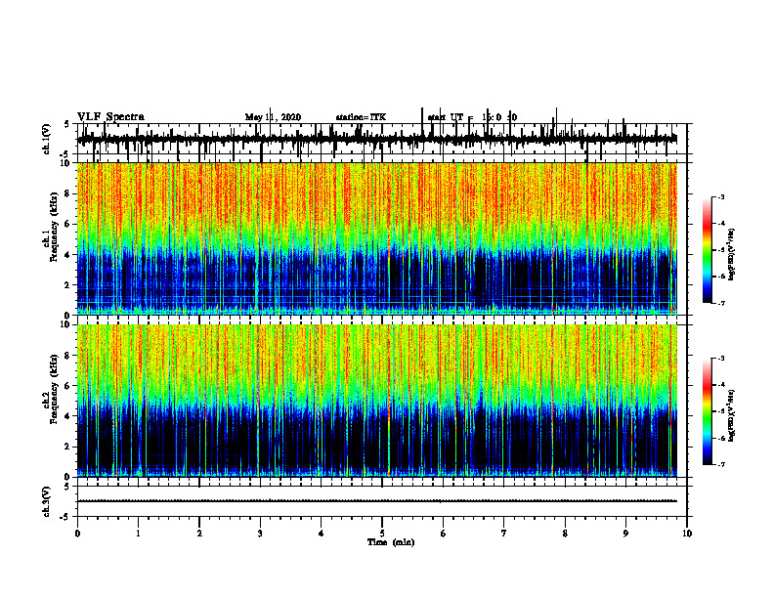The image size is (774, 598).
Task: Click the ch.3(V) axis label
Action: tap(47, 501)
